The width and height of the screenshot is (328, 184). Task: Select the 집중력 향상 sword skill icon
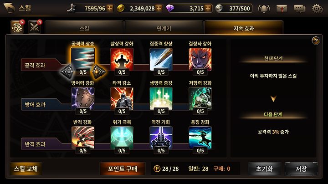[161, 59]
